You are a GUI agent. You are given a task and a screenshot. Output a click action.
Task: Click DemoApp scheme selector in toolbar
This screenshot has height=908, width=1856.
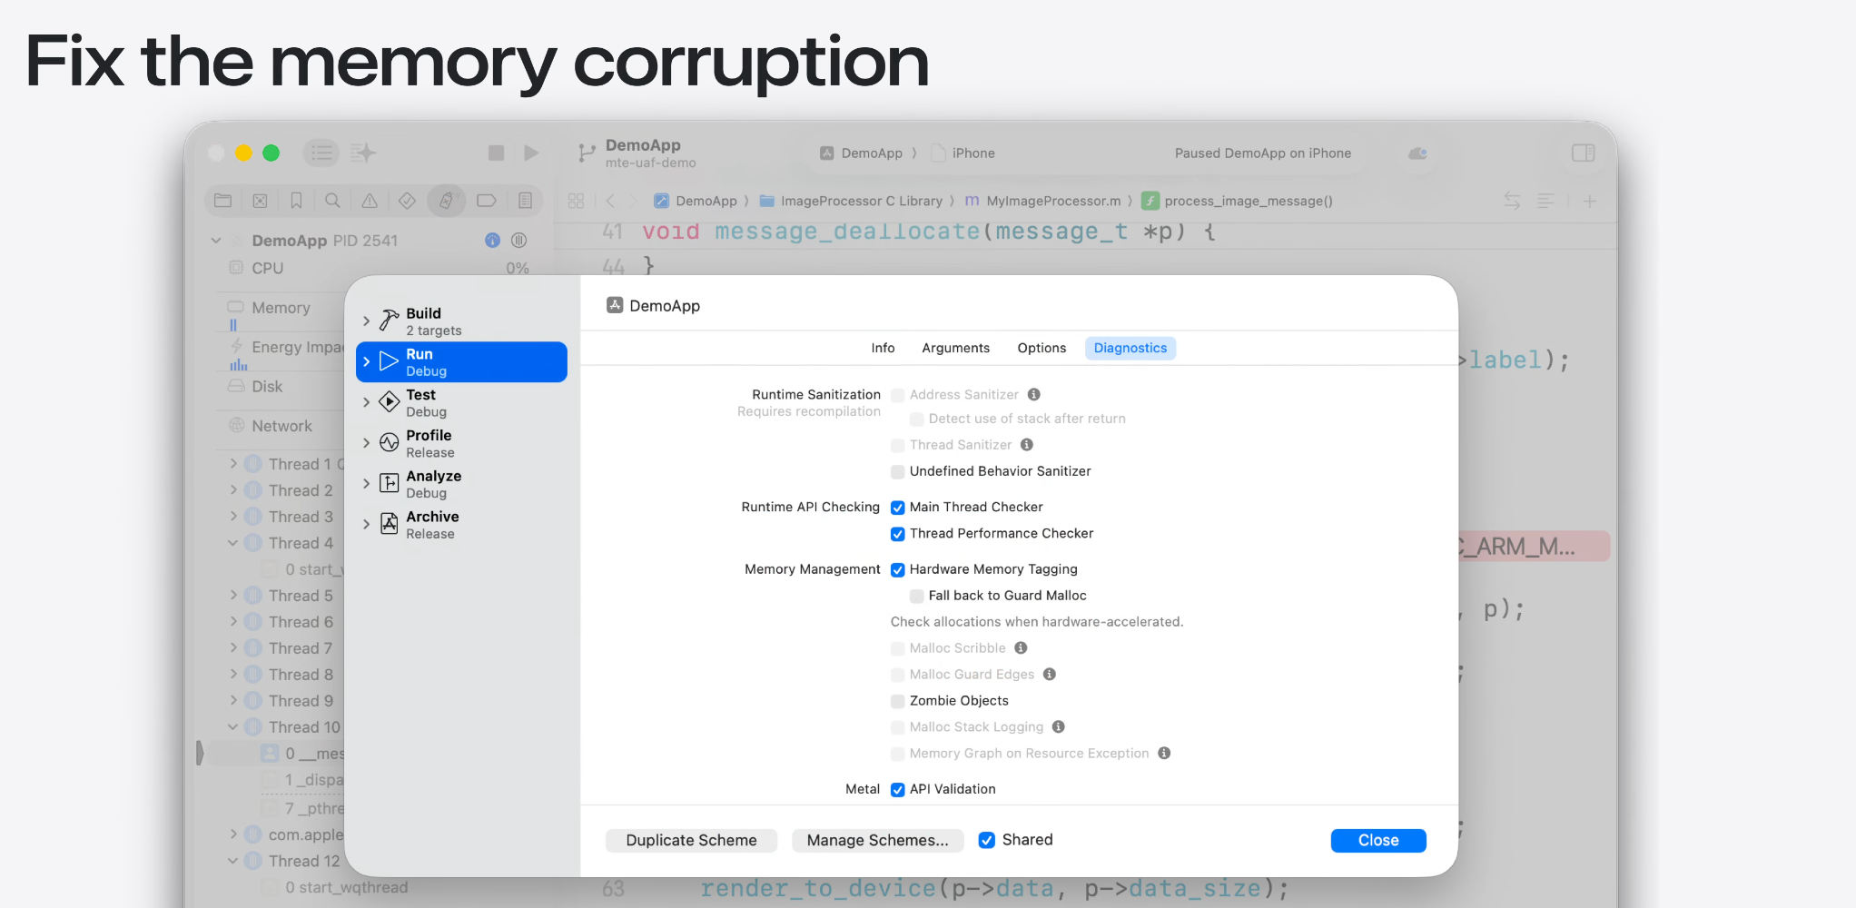[x=862, y=153]
